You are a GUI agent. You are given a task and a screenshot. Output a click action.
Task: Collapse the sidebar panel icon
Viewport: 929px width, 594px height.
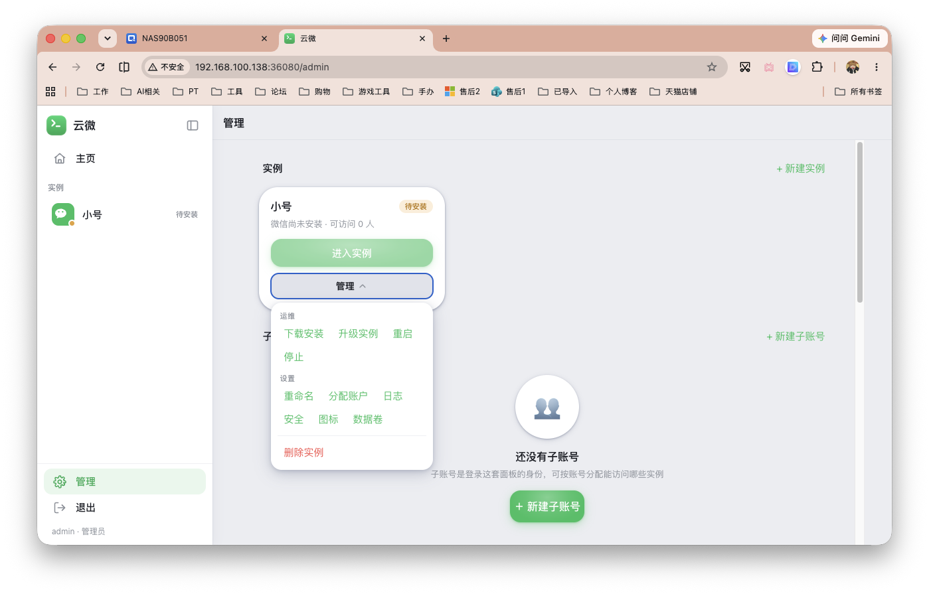[193, 125]
